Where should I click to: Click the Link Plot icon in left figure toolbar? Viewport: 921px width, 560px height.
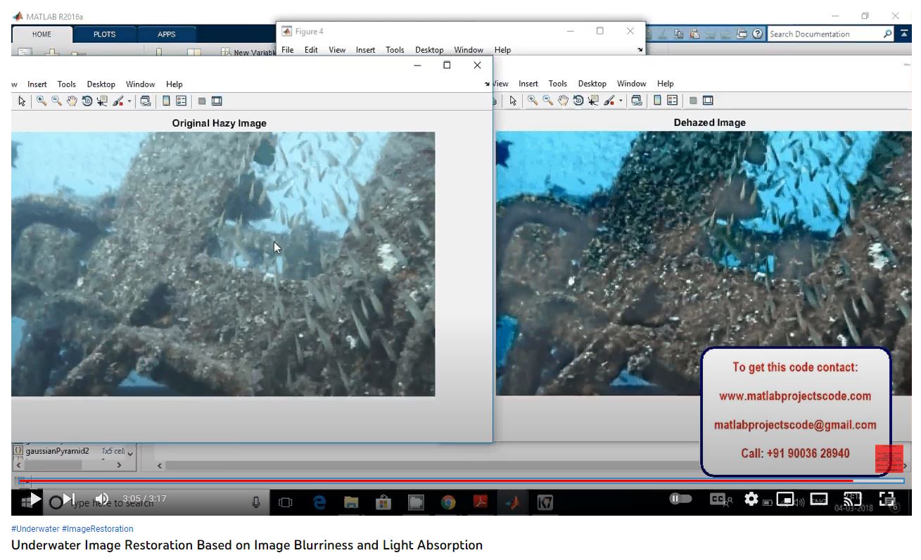[x=146, y=101]
